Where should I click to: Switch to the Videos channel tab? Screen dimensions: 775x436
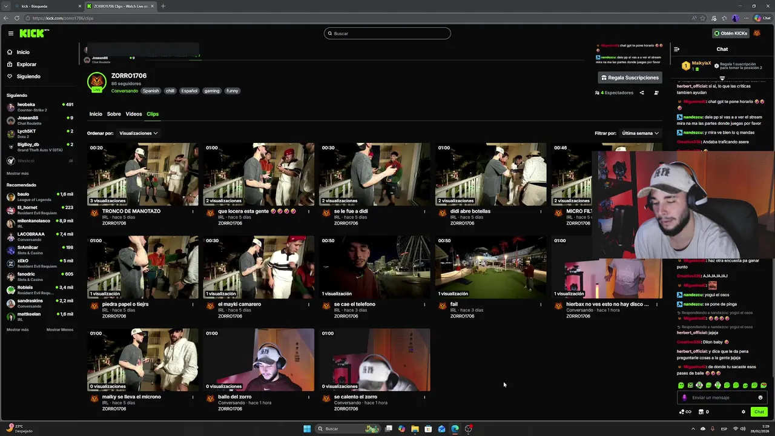[134, 114]
